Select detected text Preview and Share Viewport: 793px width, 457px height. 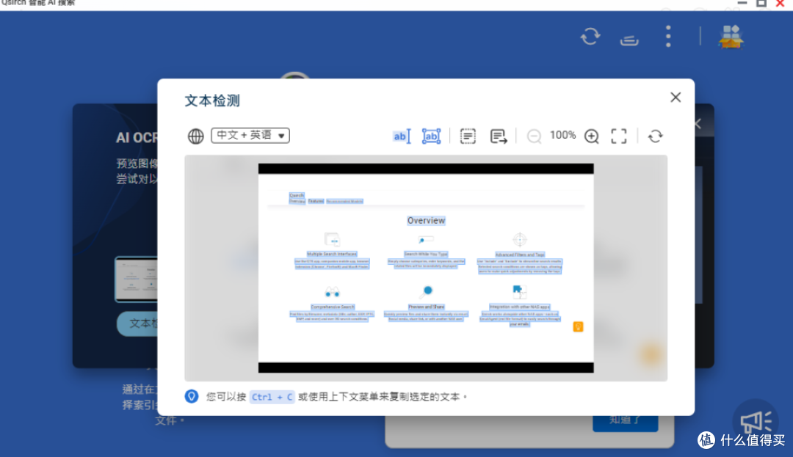[427, 307]
